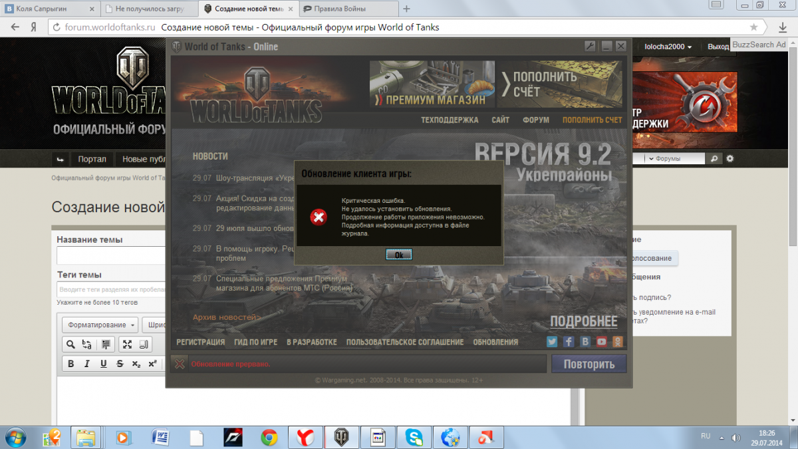The image size is (798, 449).
Task: Open Microsoft Word from the taskbar
Action: click(x=160, y=437)
